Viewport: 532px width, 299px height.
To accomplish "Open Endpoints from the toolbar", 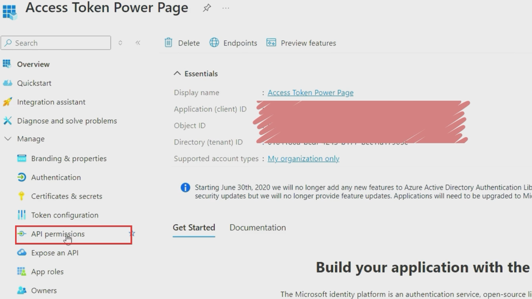I will 240,43.
